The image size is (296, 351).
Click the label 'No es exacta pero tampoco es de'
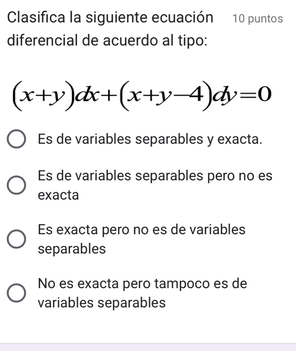tap(142, 283)
